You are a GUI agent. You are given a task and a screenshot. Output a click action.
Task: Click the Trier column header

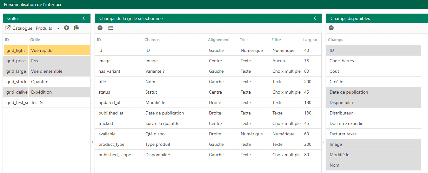coord(244,40)
